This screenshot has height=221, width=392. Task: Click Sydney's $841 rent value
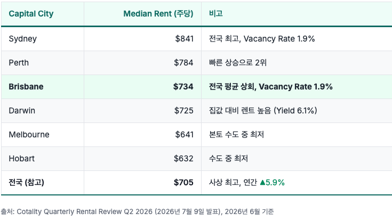184,39
